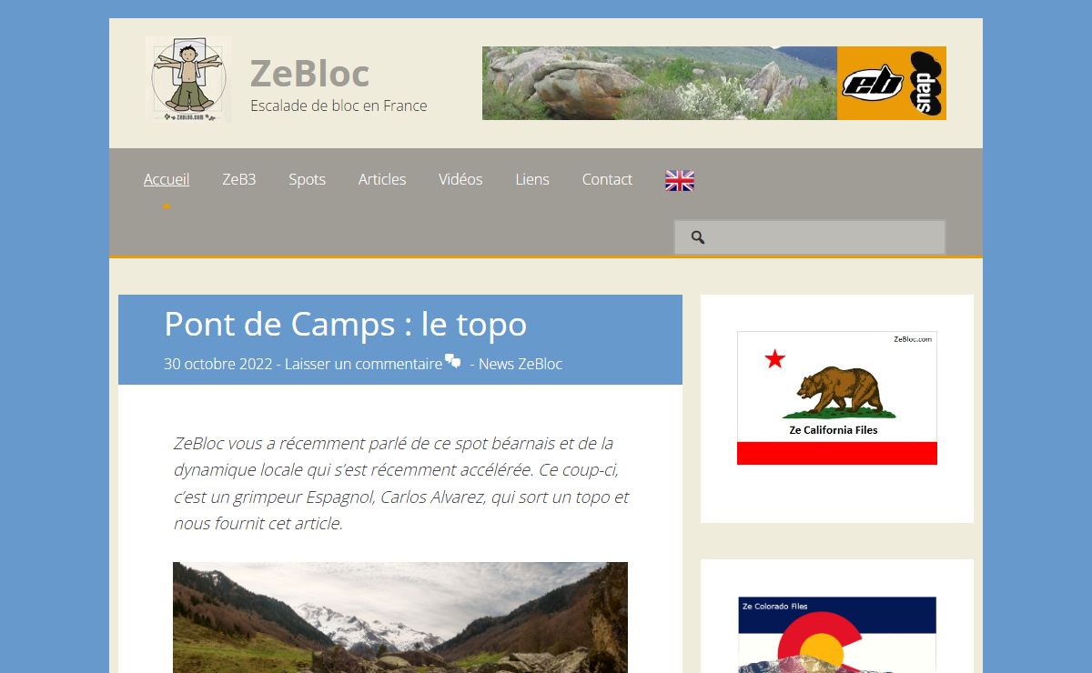Click the boulder landscape banner image

[x=660, y=84]
